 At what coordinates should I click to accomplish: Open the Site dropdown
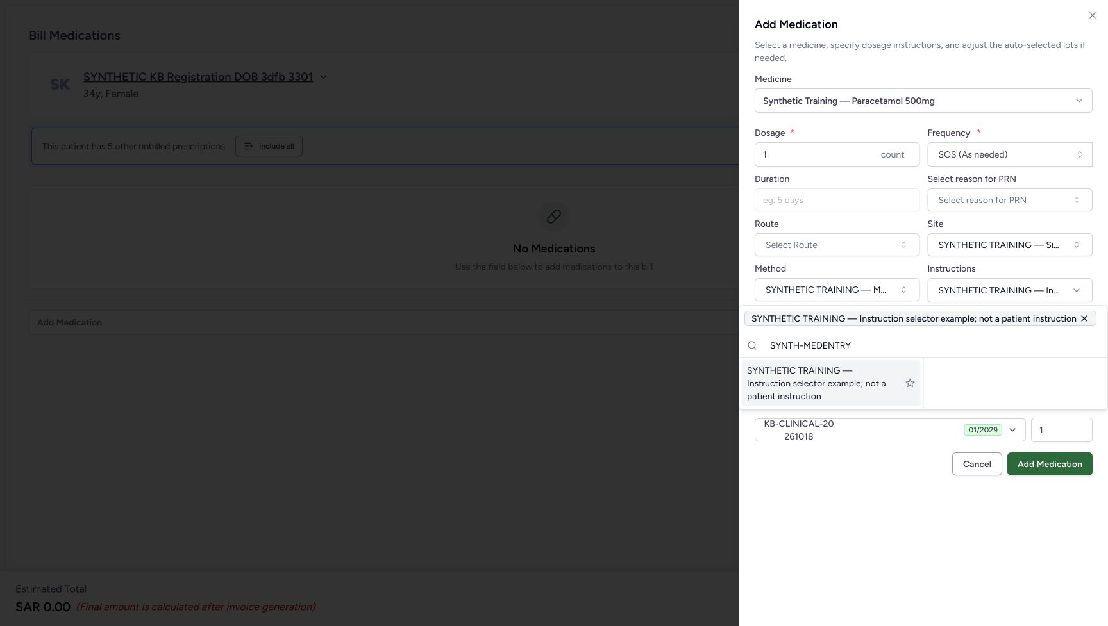point(1010,245)
